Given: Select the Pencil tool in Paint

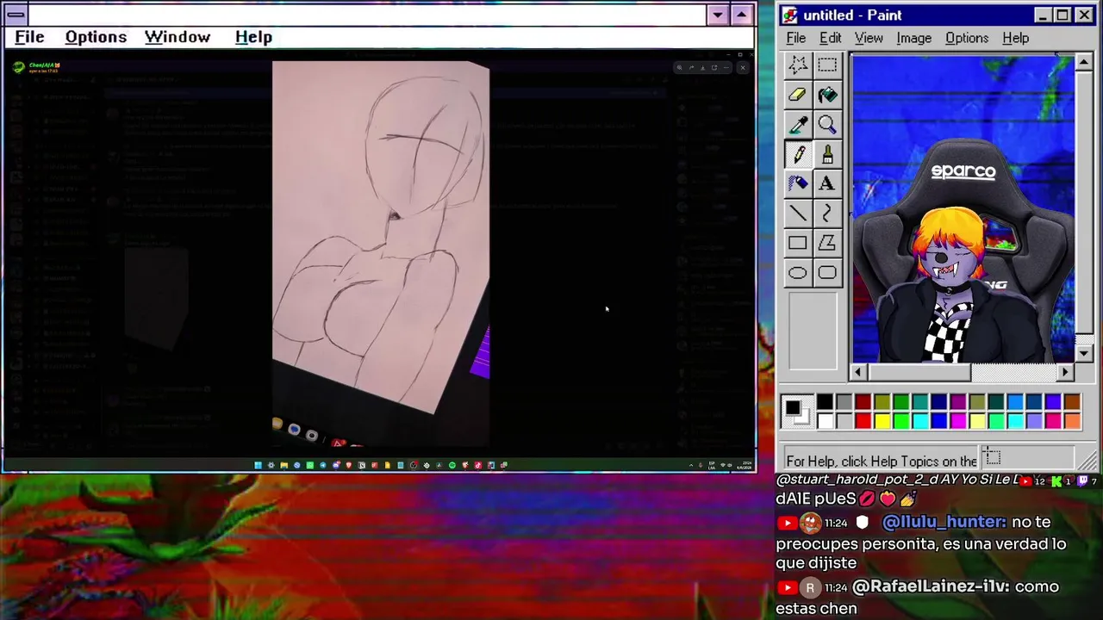Looking at the screenshot, I should [x=798, y=155].
